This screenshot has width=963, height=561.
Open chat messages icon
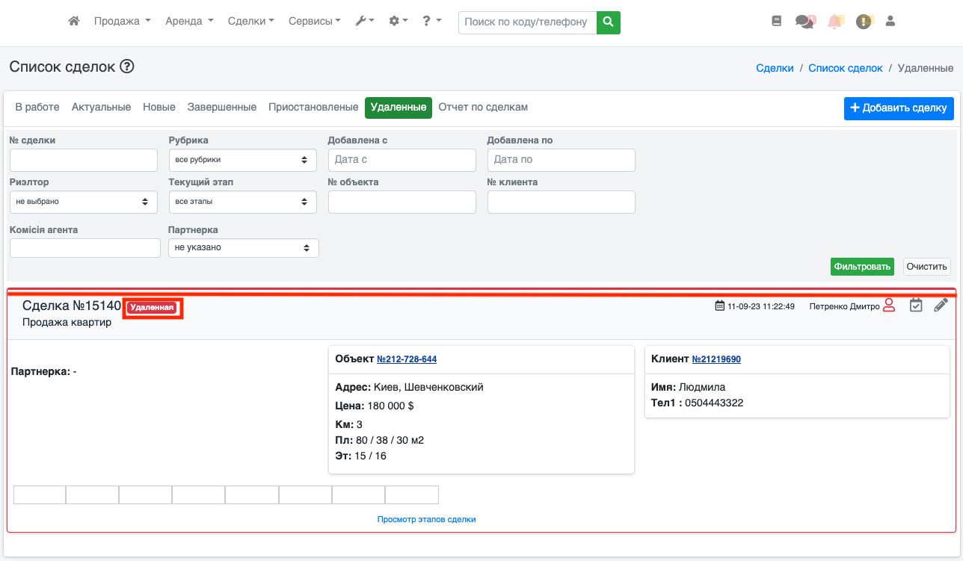point(804,22)
